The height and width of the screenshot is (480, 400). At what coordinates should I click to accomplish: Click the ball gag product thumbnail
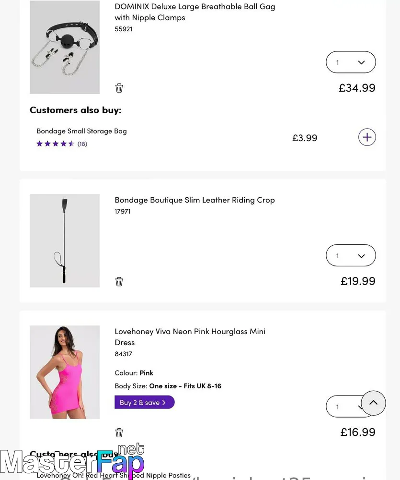point(65,47)
